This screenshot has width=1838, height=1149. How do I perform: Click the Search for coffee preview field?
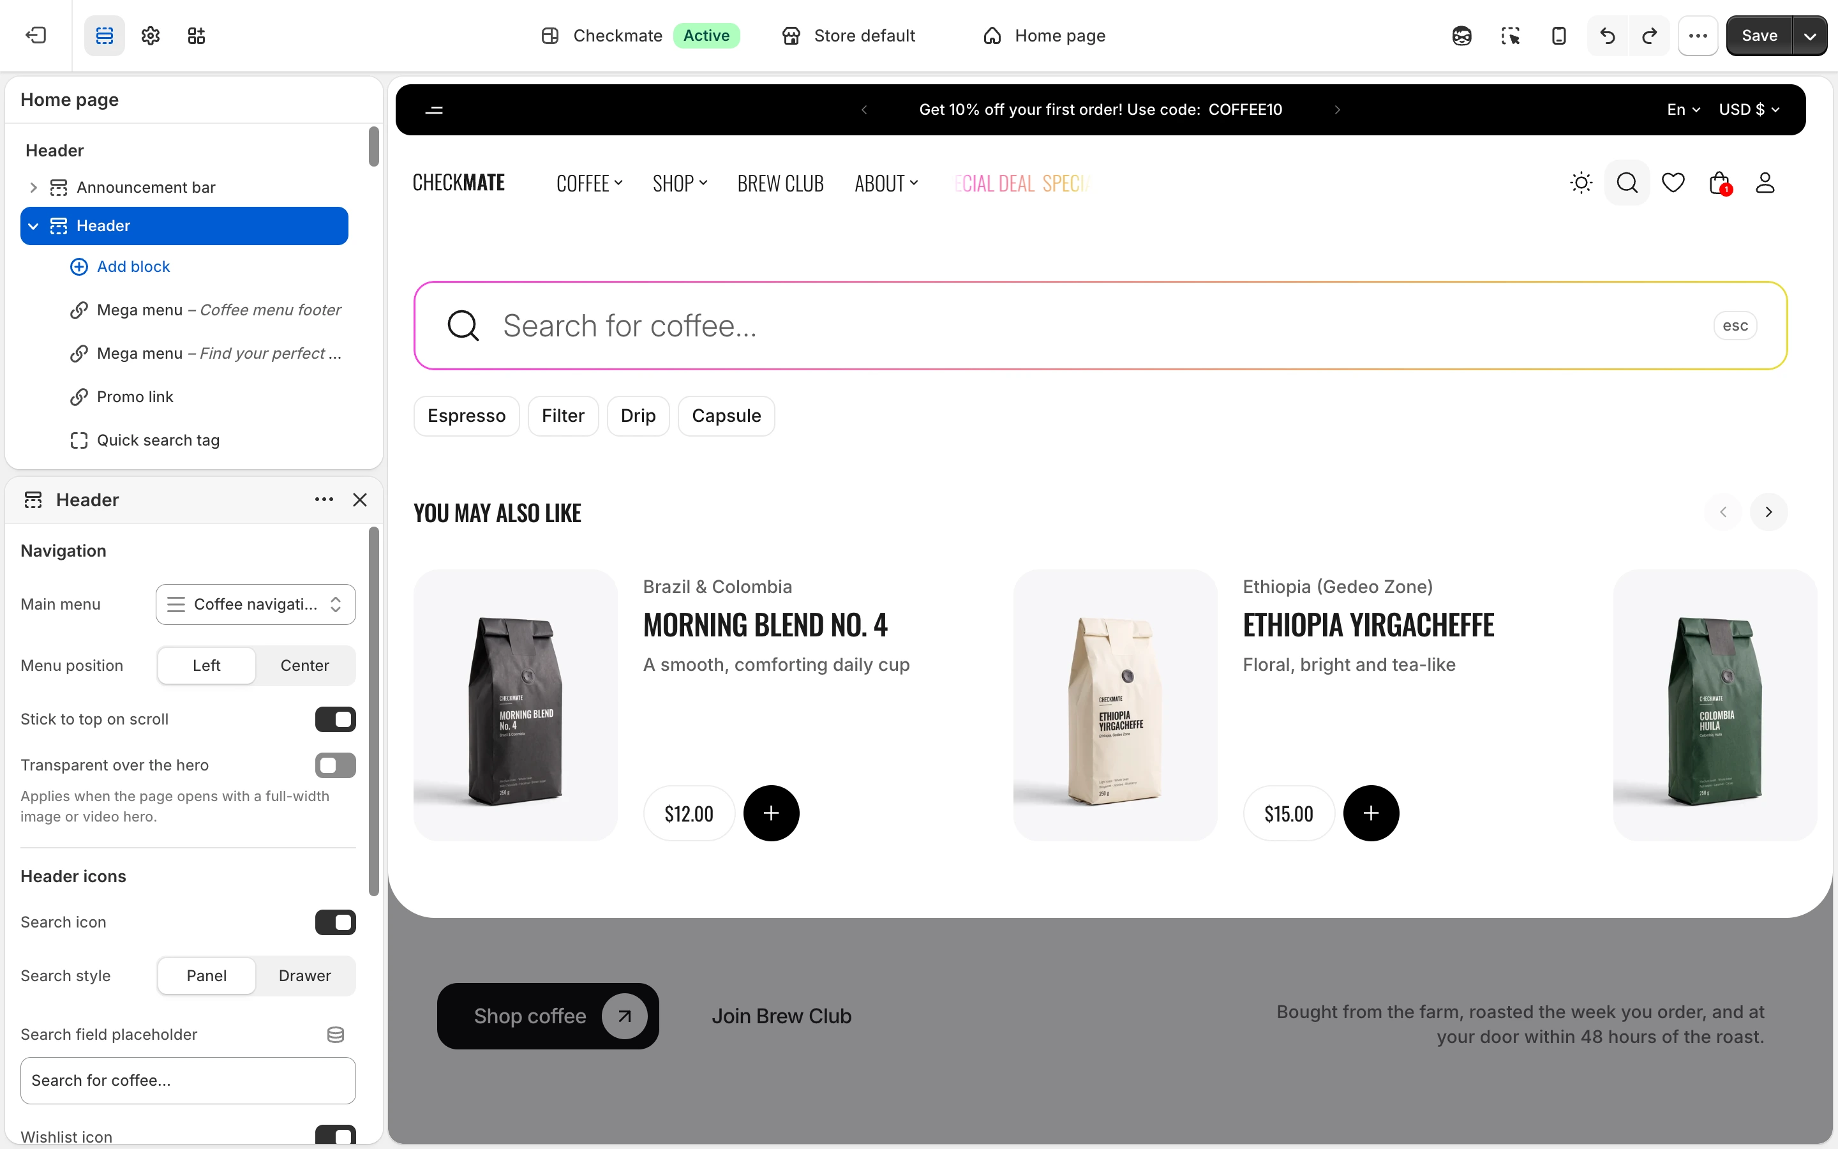pyautogui.click(x=1100, y=326)
